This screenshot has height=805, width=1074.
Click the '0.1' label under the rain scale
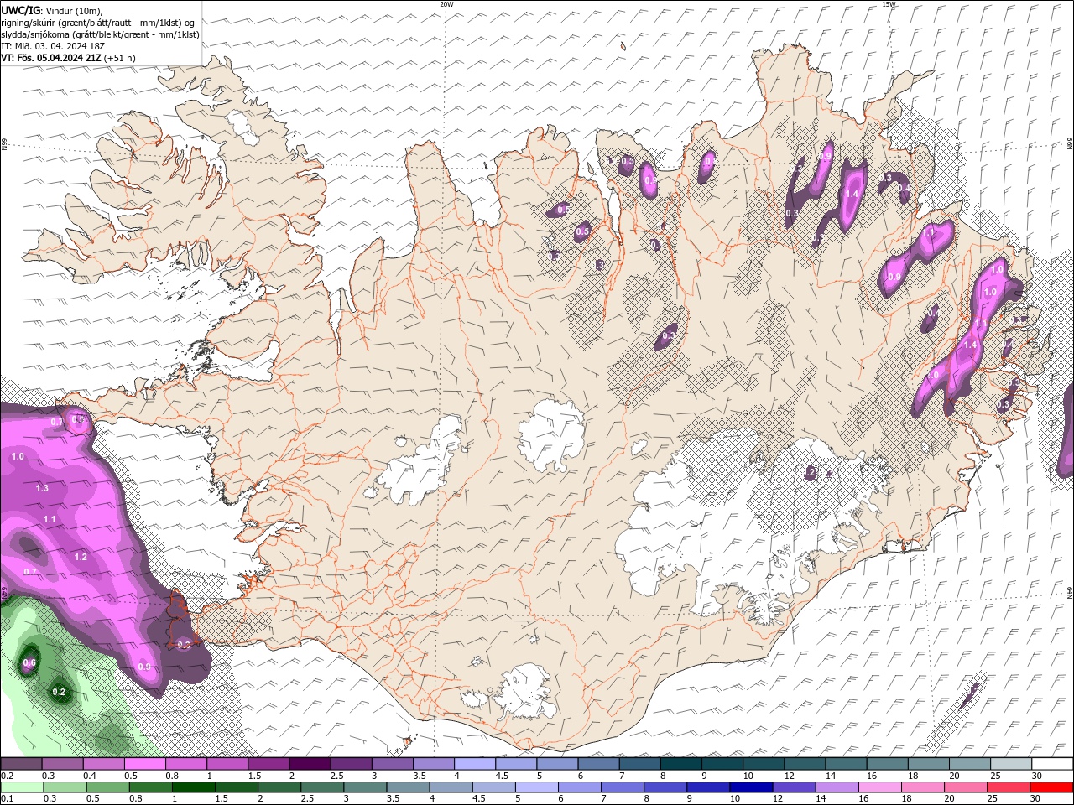tap(8, 799)
